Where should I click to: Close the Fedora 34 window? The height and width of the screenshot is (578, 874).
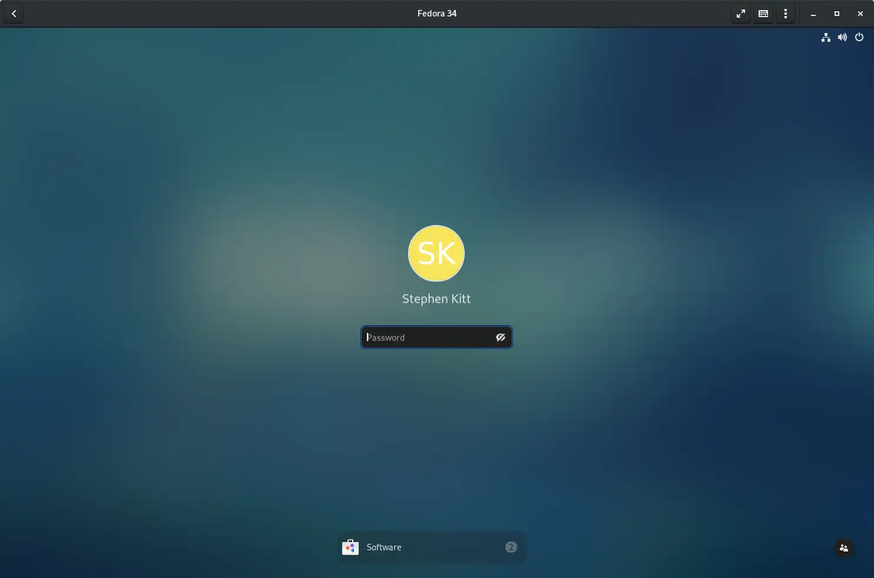click(860, 14)
